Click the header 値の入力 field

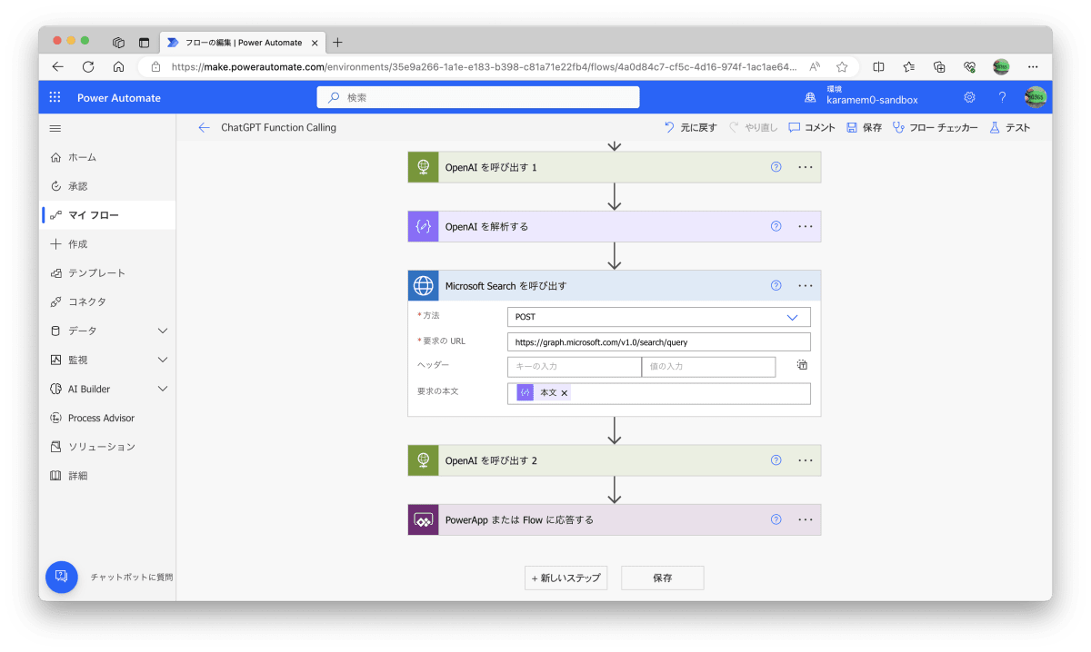pos(708,367)
